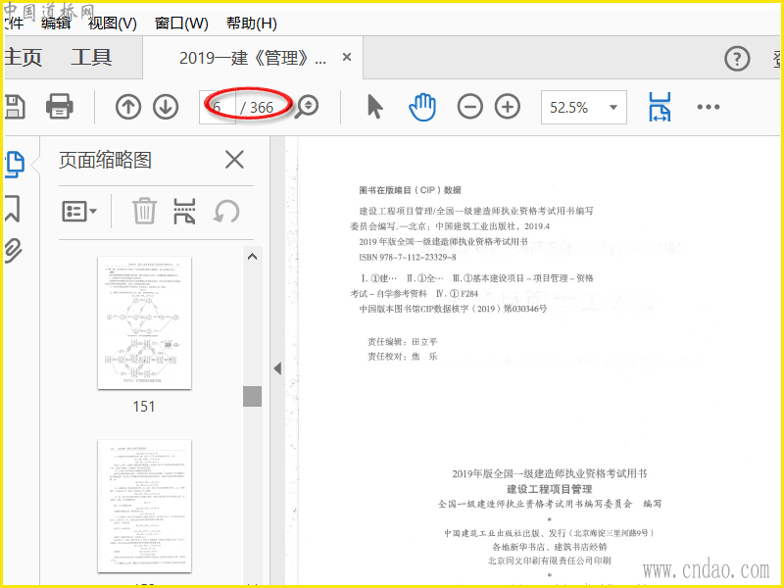Activate the hand pan tool
Screen dimensions: 784x588
coord(422,107)
